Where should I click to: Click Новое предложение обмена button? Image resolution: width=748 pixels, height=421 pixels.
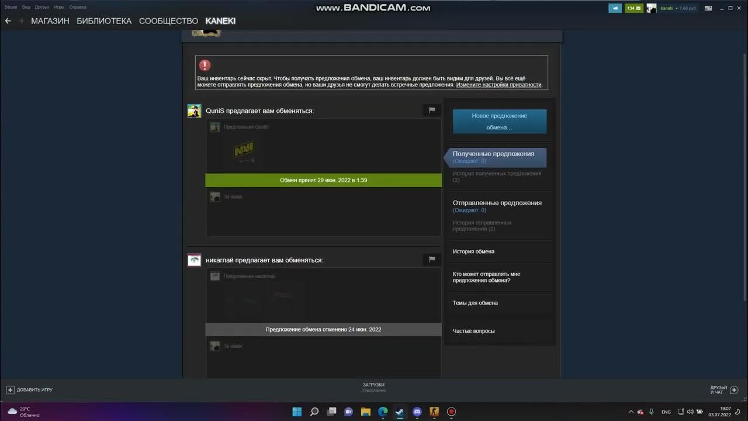tap(500, 122)
